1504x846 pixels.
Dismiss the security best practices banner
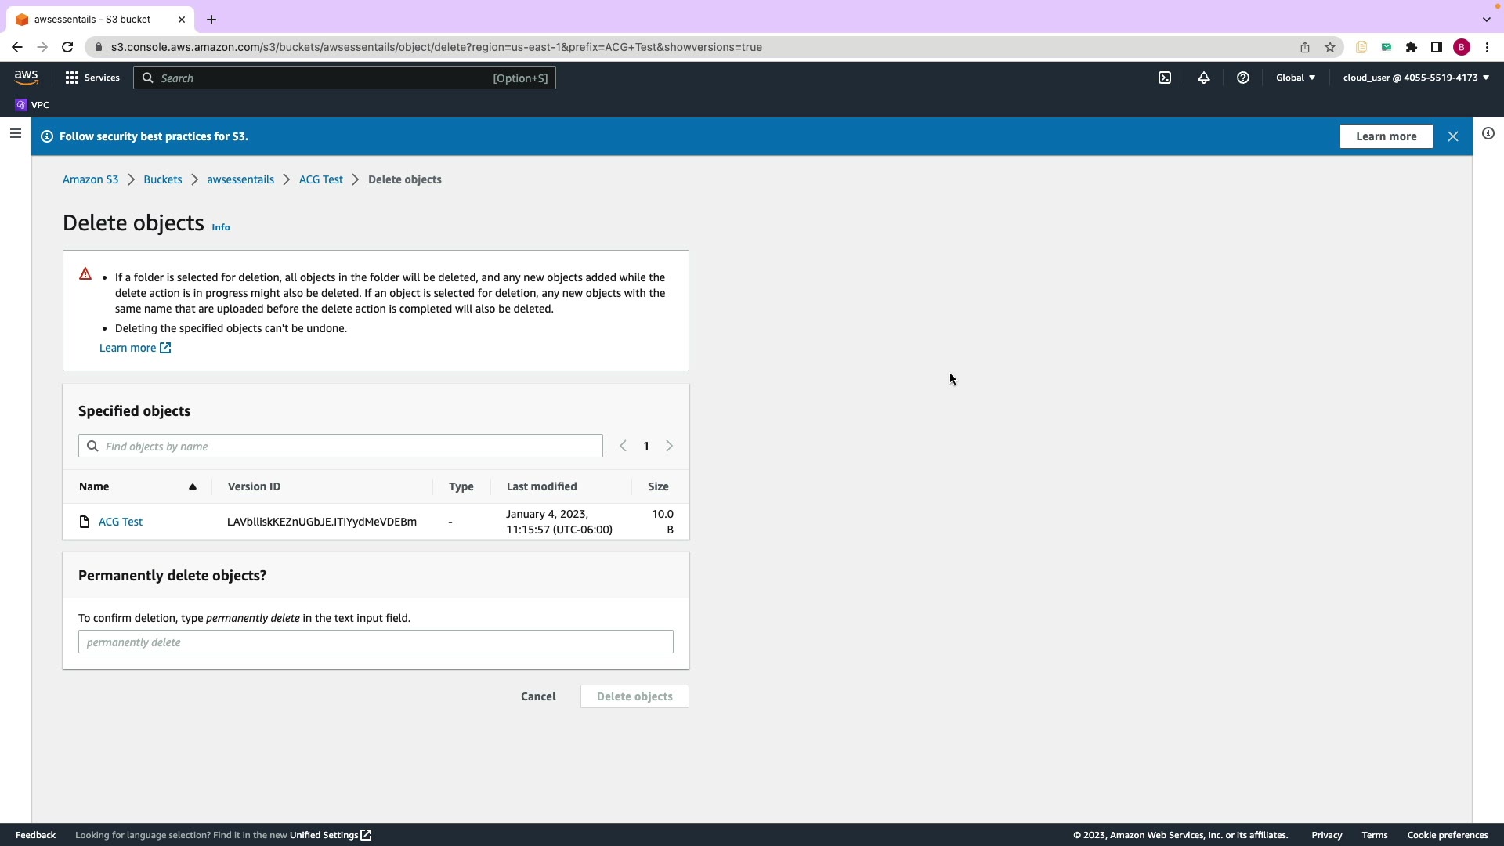1453,136
